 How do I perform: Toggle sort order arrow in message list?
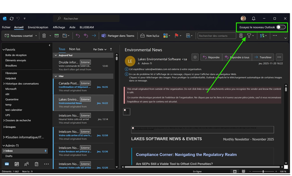coord(111,49)
